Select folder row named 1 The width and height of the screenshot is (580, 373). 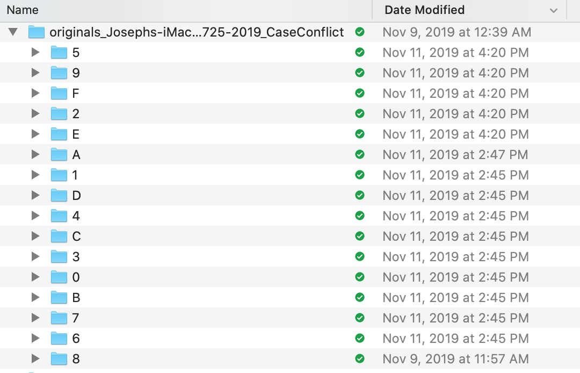pos(76,175)
